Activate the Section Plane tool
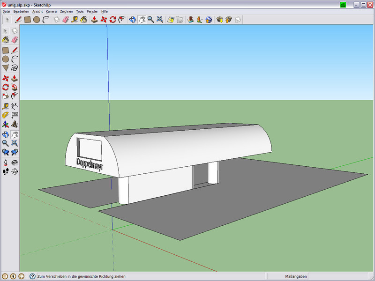 pos(15,171)
